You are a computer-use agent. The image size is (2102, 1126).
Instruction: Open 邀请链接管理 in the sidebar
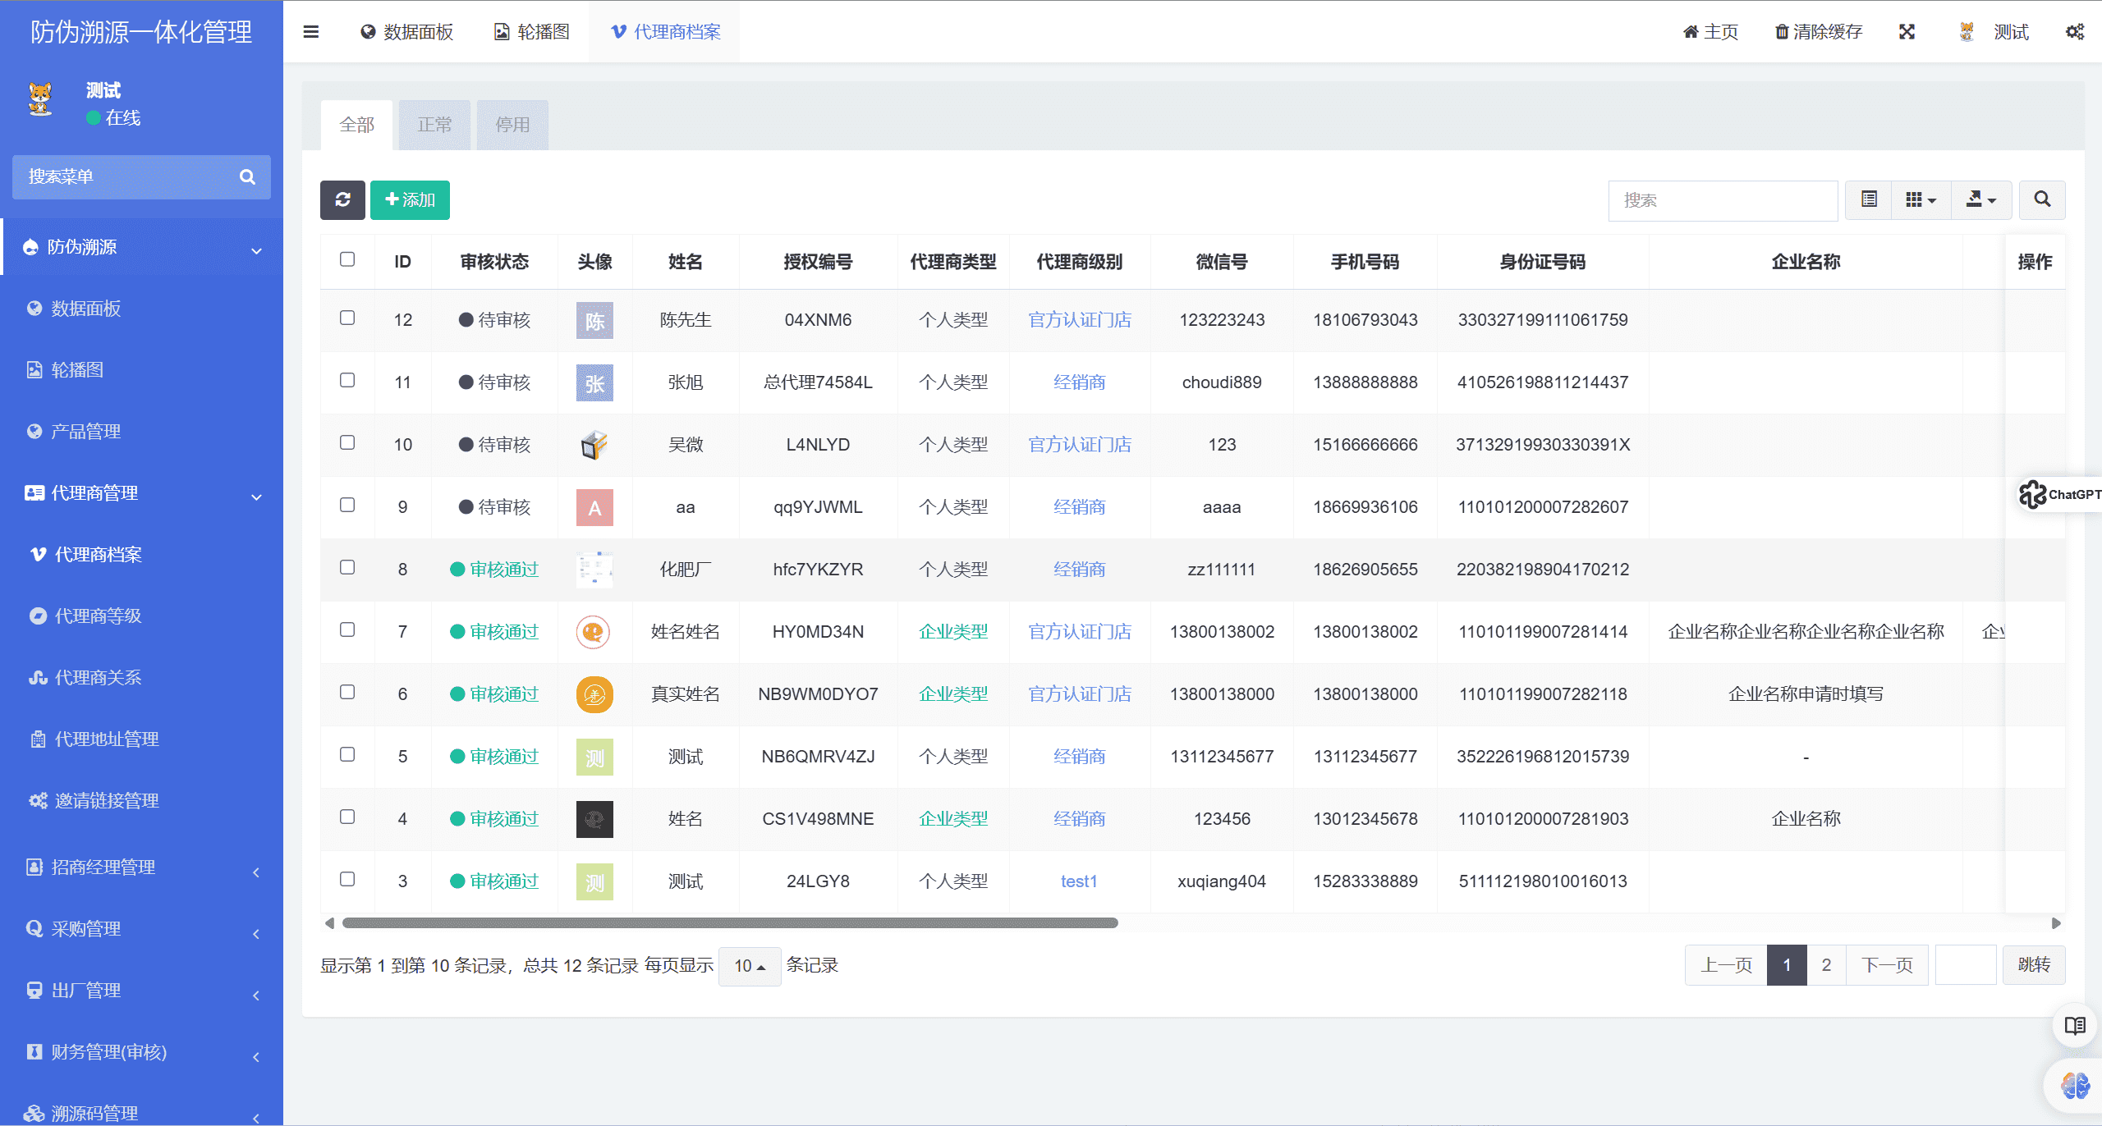141,801
